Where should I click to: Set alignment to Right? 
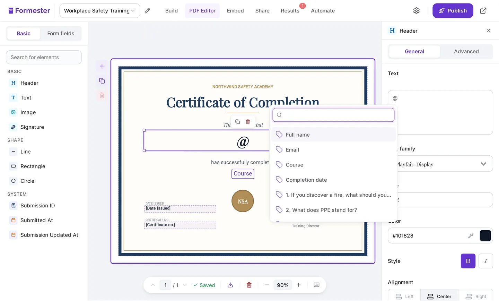click(475, 296)
